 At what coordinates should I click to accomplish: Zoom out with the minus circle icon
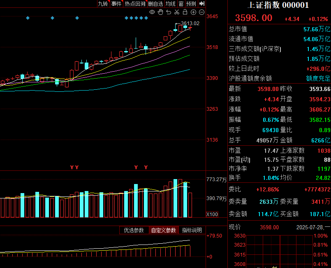[201, 12]
